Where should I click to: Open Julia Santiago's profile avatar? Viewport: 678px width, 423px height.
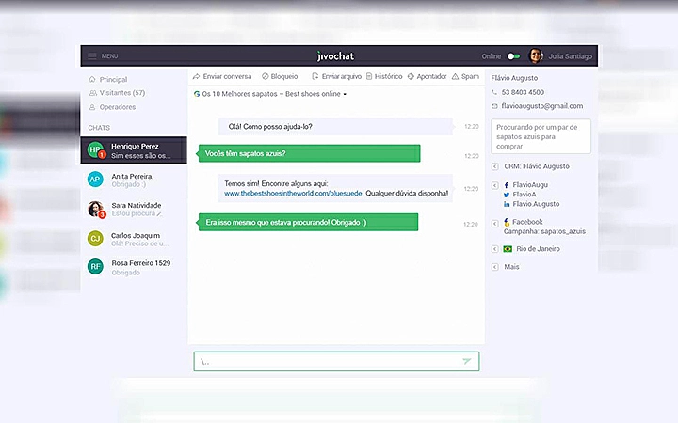[536, 56]
